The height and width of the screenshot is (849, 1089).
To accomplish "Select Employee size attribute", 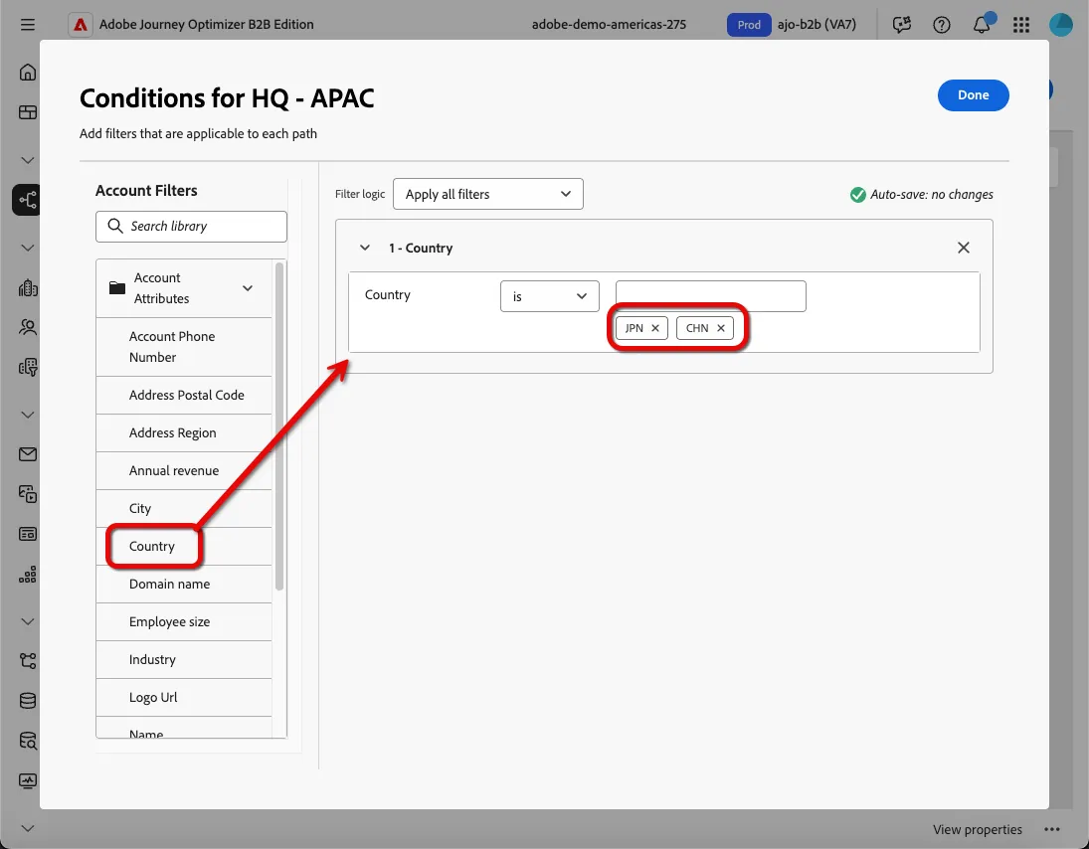I will 183,622.
